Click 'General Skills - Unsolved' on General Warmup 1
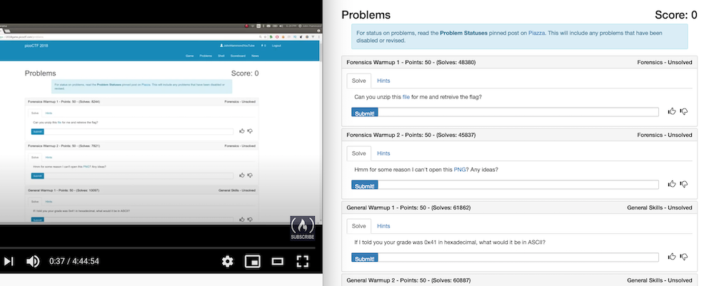This screenshot has width=714, height=286. (x=660, y=208)
